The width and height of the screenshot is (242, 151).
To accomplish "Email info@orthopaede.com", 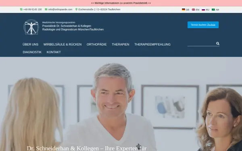I will tap(60, 9).
